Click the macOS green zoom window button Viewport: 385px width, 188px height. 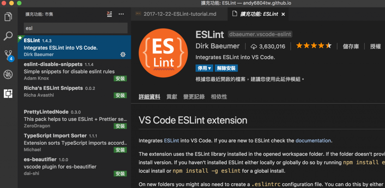click(x=19, y=3)
